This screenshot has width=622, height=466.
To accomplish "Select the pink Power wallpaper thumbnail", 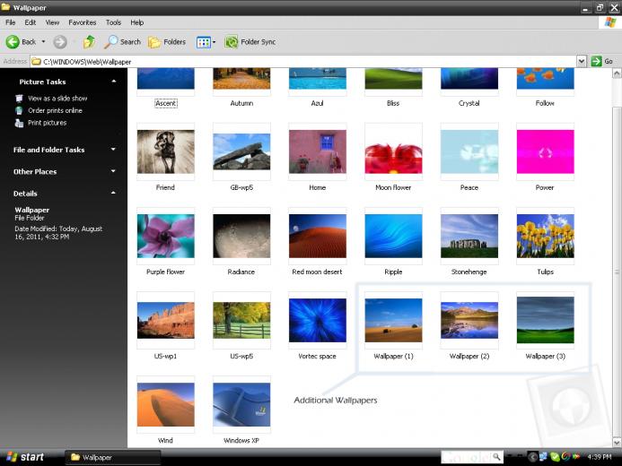I will tap(545, 151).
